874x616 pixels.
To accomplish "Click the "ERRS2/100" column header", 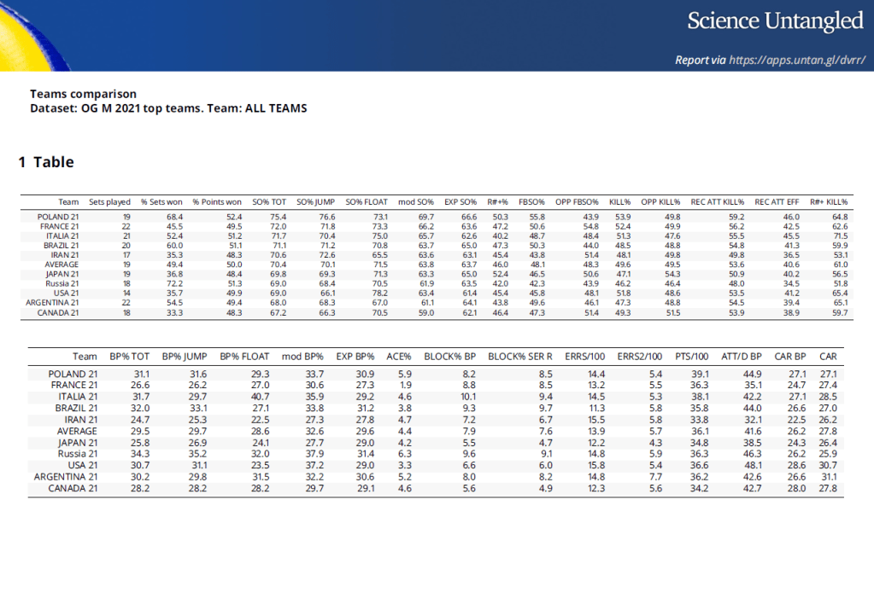I will (639, 357).
